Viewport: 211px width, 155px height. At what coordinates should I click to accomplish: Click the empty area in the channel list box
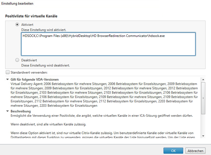point(108,47)
